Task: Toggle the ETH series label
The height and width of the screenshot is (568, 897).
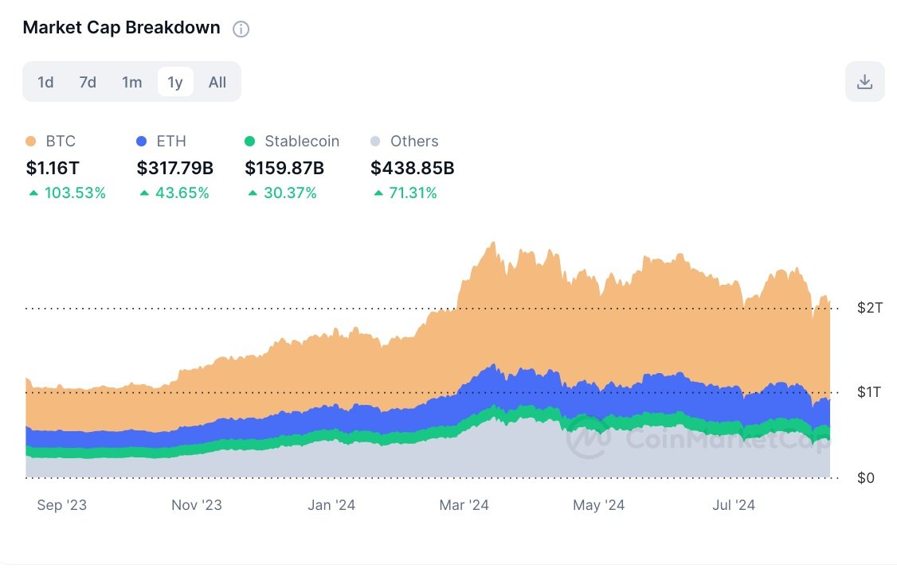Action: pos(171,141)
